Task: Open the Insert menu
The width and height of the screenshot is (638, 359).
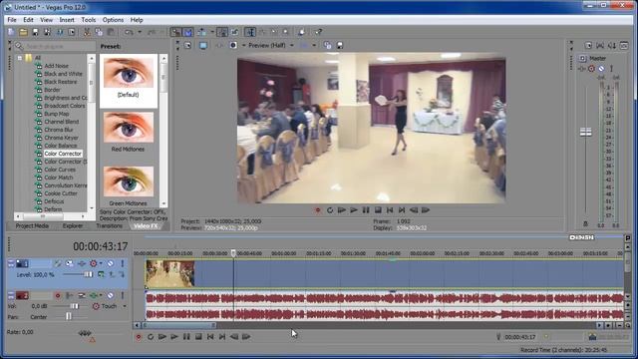Action: (x=67, y=20)
